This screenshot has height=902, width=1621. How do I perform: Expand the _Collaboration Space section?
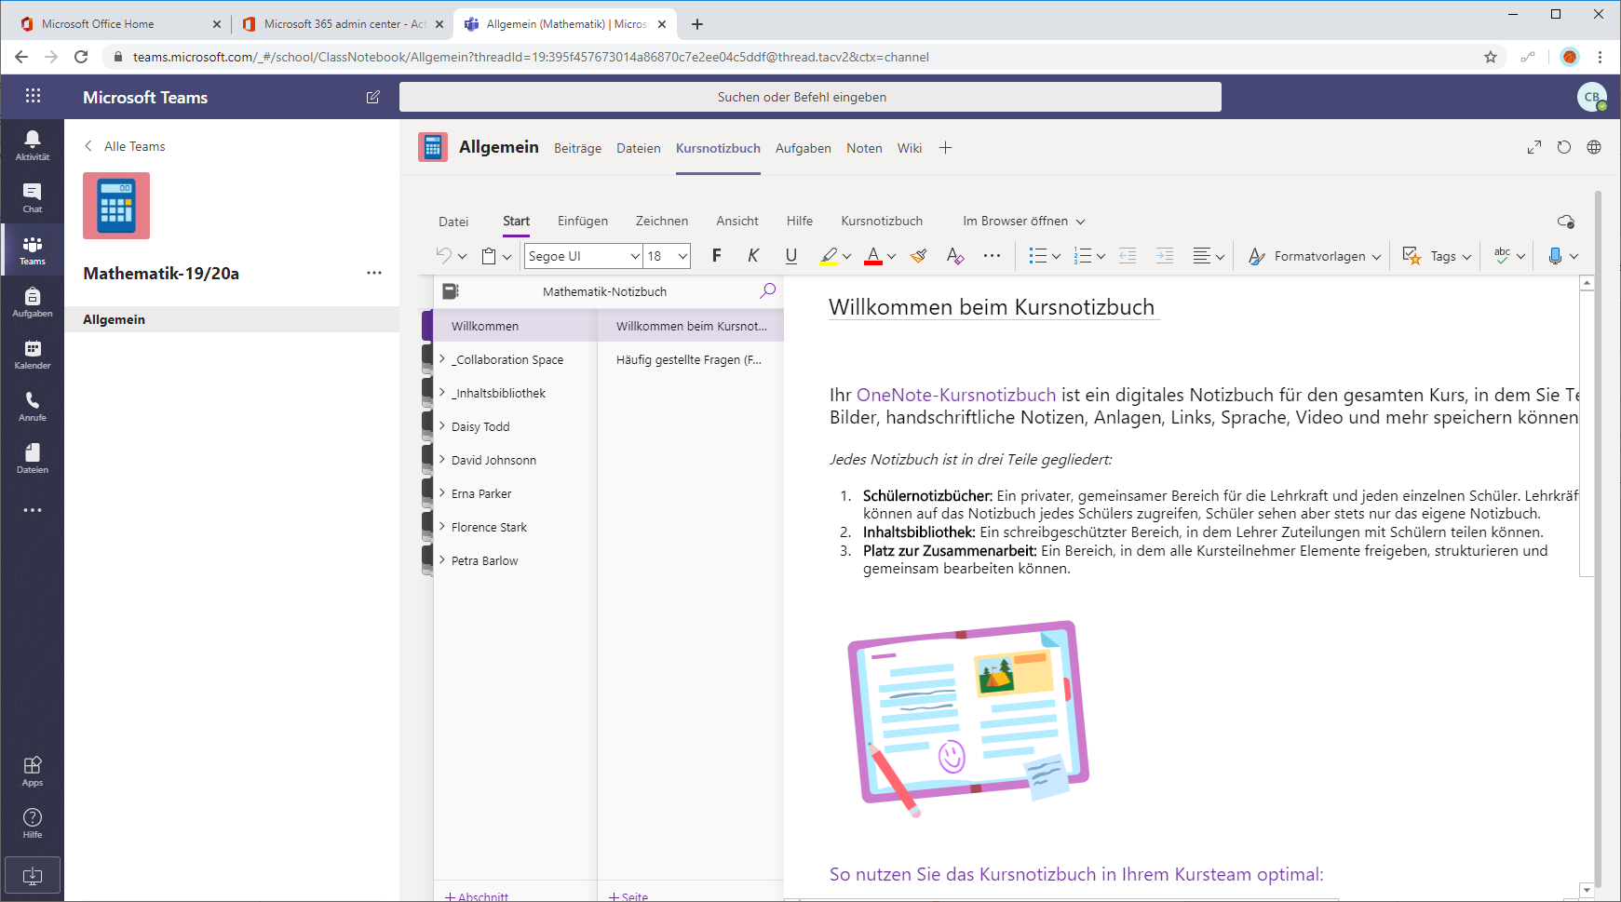coord(442,359)
